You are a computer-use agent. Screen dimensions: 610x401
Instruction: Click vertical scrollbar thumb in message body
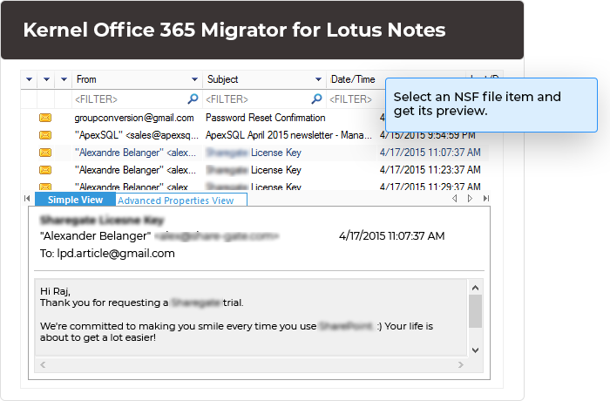tap(475, 310)
